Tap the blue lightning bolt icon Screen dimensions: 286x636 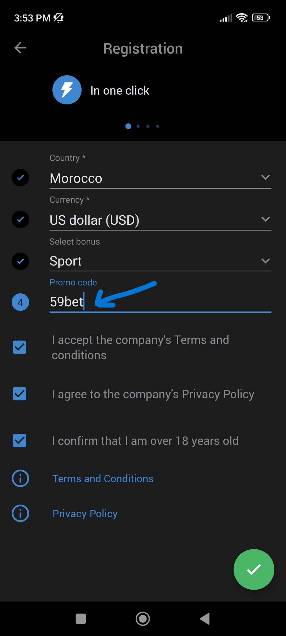point(67,90)
